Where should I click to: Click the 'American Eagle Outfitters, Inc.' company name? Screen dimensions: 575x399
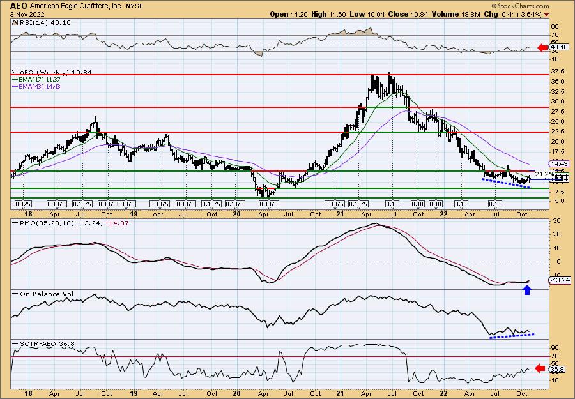[x=75, y=6]
